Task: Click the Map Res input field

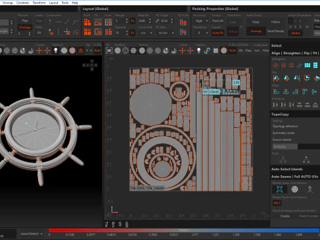Action: pyautogui.click(x=143, y=21)
